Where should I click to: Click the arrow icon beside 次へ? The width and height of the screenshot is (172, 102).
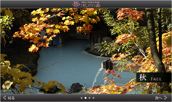(x=166, y=98)
